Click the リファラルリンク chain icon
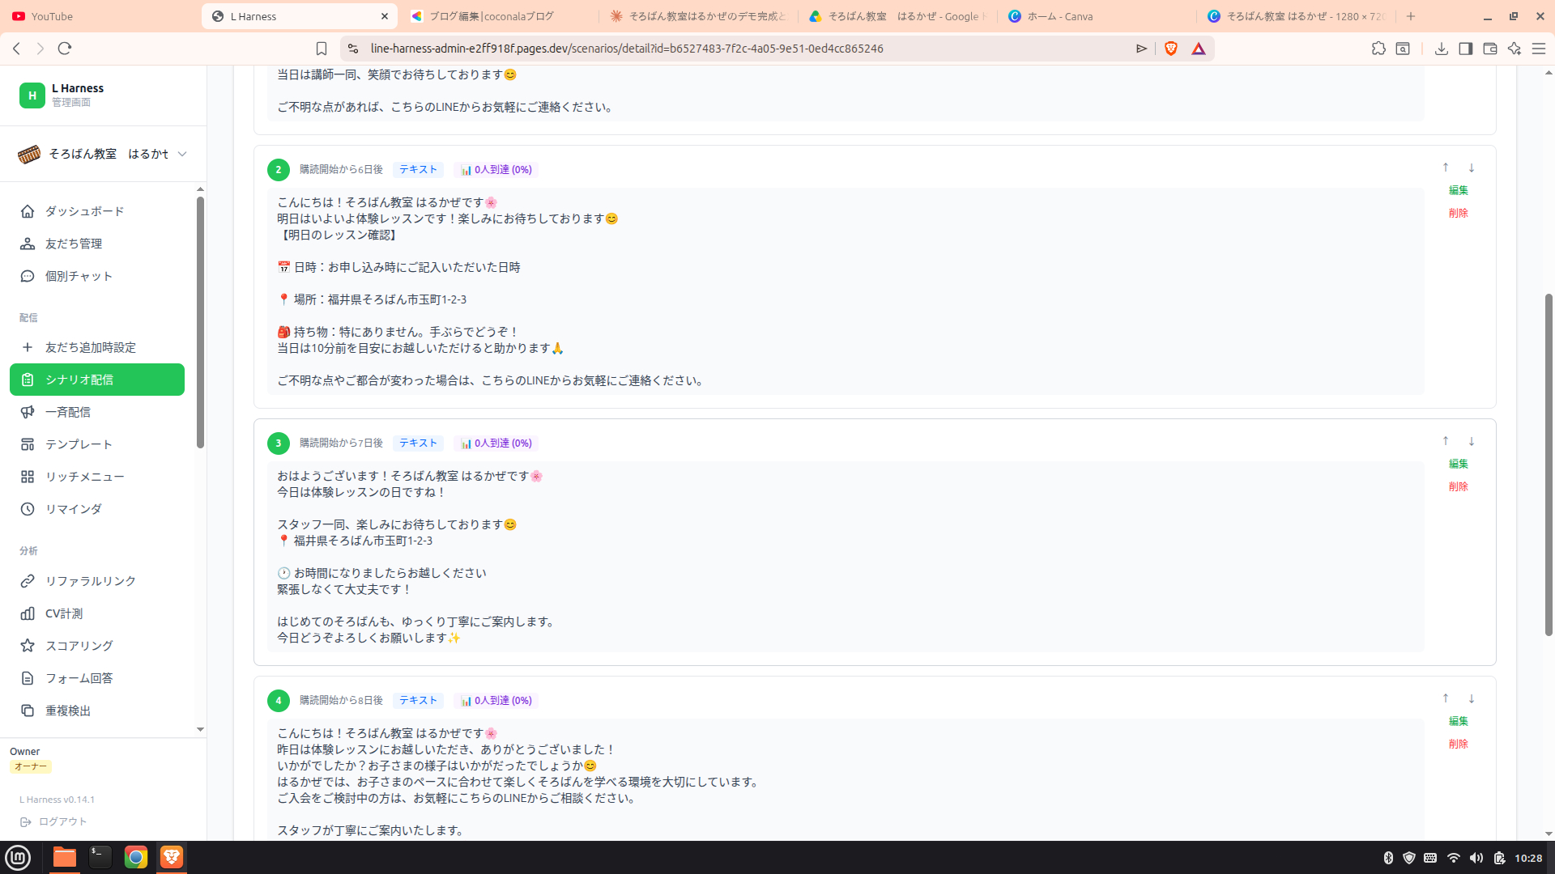 [28, 581]
